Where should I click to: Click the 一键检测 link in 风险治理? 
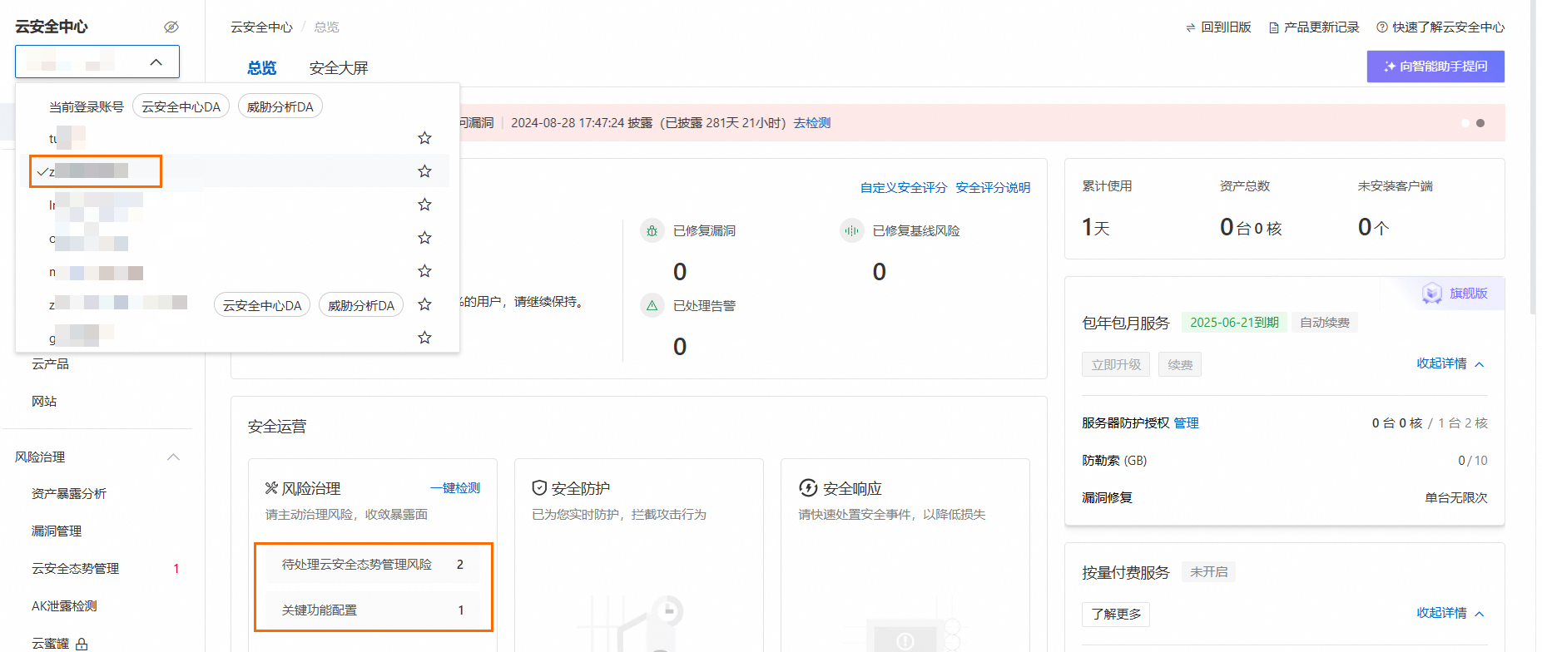click(455, 488)
